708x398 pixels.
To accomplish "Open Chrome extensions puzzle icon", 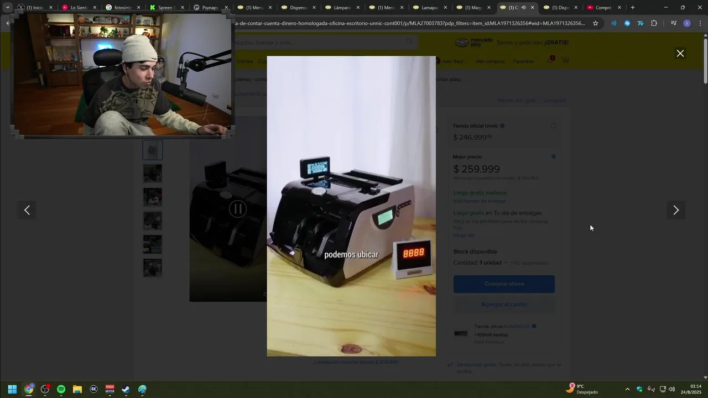I will [x=654, y=23].
